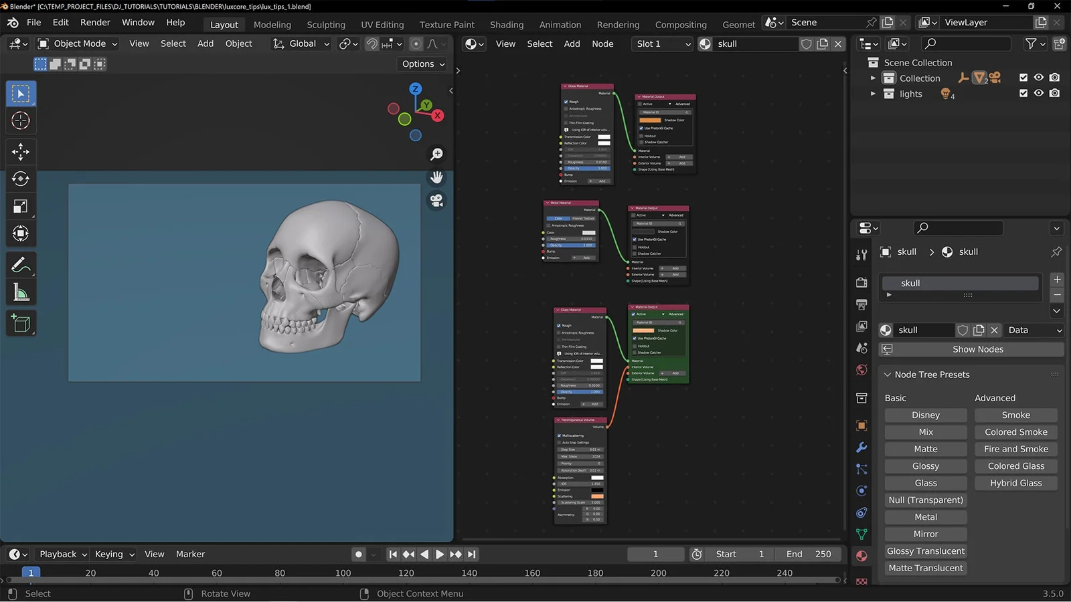Disable Collection in renders via camera toggle

[x=1054, y=78]
